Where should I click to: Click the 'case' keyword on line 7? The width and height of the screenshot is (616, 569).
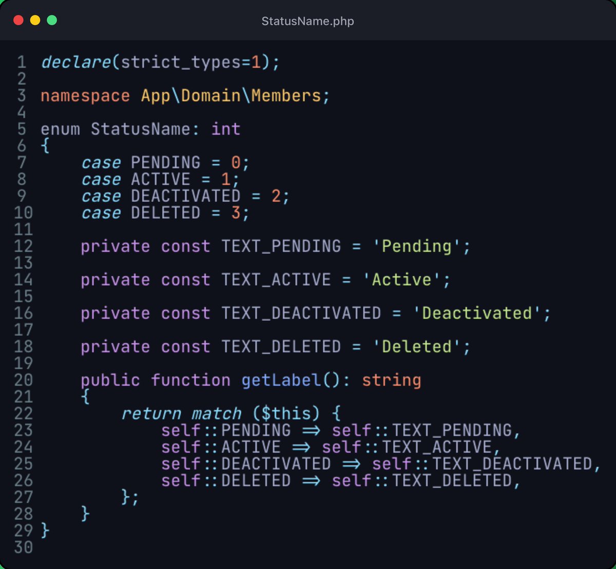(x=101, y=163)
